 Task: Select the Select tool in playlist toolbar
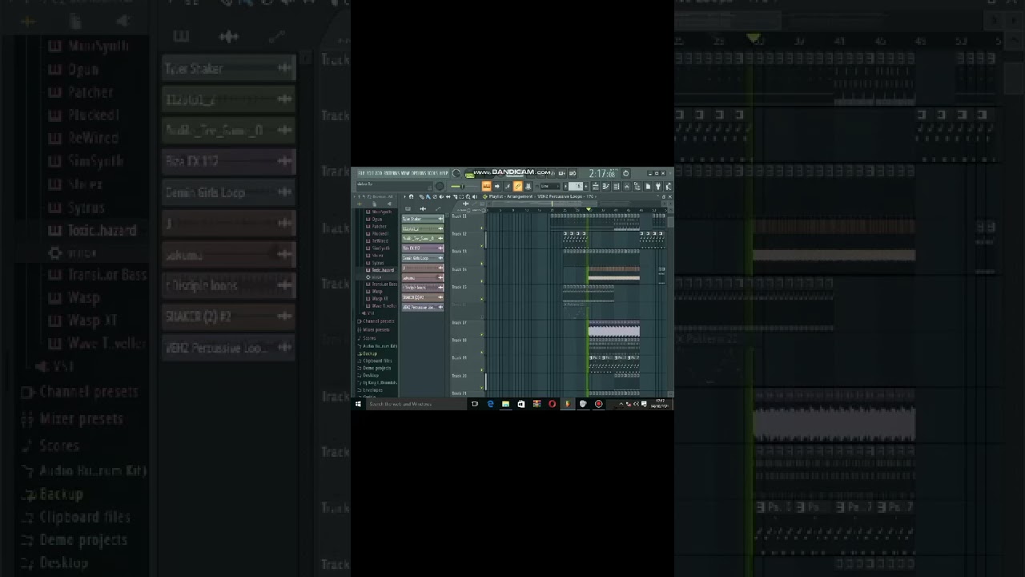(461, 196)
